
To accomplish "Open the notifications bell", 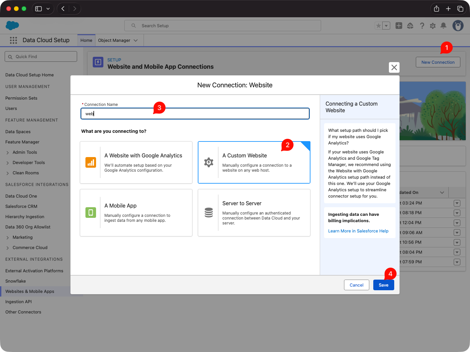I will [x=443, y=26].
